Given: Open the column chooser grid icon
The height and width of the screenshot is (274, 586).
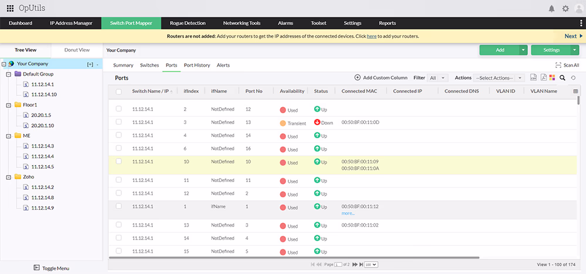Looking at the screenshot, I should click(575, 91).
